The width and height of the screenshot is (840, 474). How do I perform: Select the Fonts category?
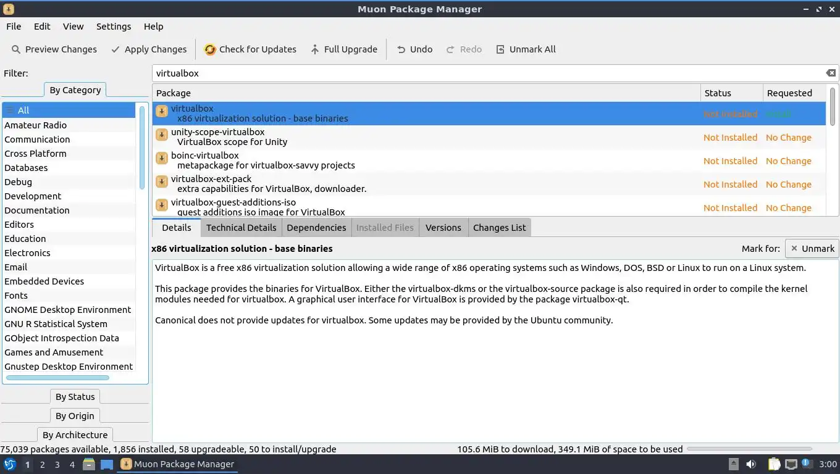click(x=69, y=296)
